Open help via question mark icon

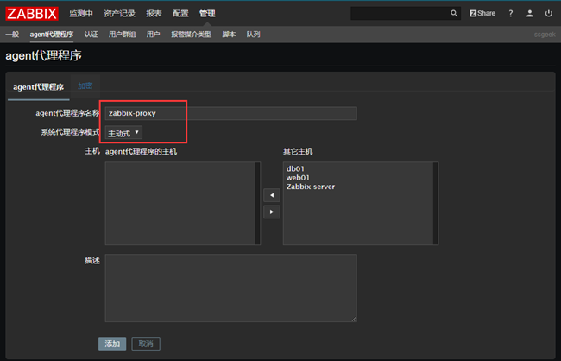(511, 14)
